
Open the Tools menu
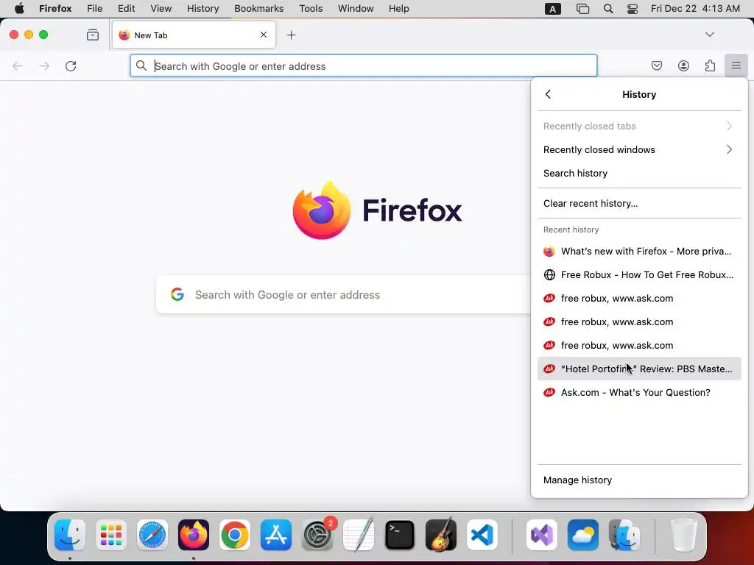tap(311, 9)
